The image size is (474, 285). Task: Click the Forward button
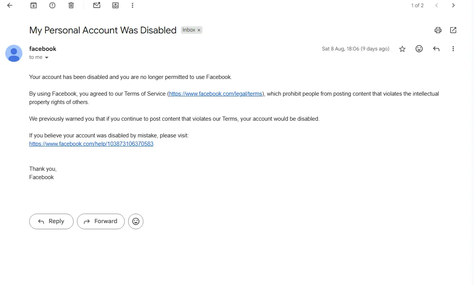pyautogui.click(x=100, y=221)
